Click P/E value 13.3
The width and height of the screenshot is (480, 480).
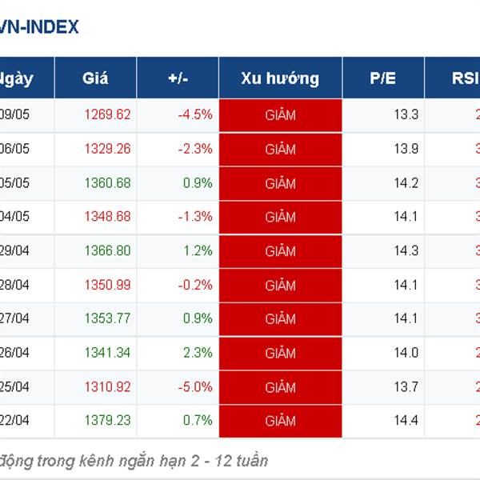(406, 114)
